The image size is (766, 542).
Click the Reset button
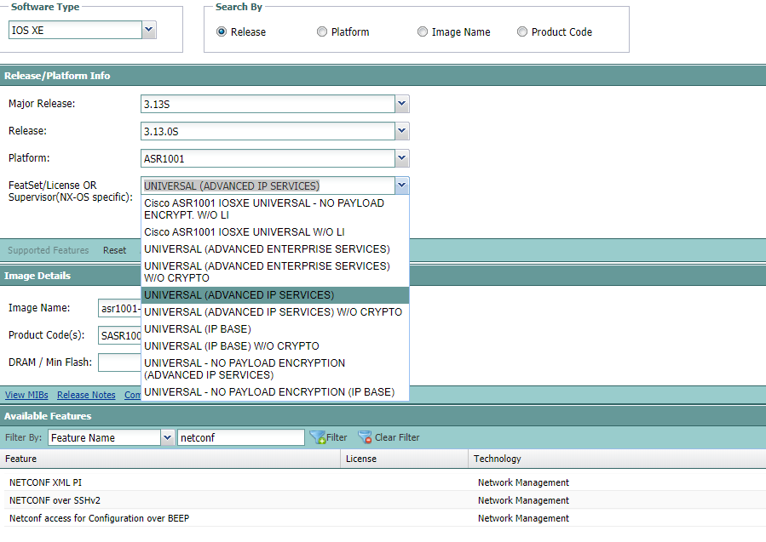click(x=114, y=250)
